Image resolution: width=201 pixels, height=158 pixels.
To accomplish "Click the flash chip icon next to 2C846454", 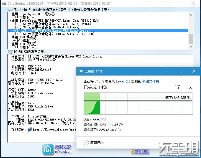I will click(30, 123).
